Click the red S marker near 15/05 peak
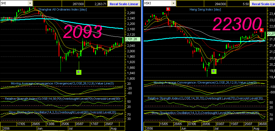The width and height of the screenshot is (275, 131). point(168,9)
